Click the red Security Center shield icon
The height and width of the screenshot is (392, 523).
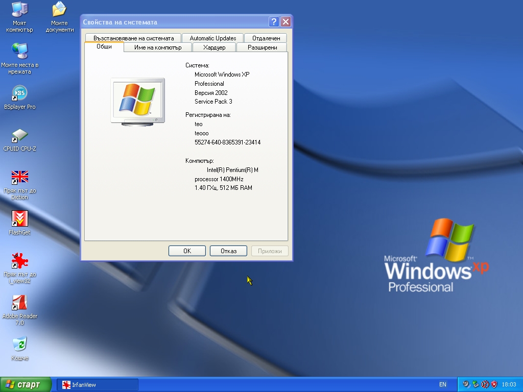point(494,384)
